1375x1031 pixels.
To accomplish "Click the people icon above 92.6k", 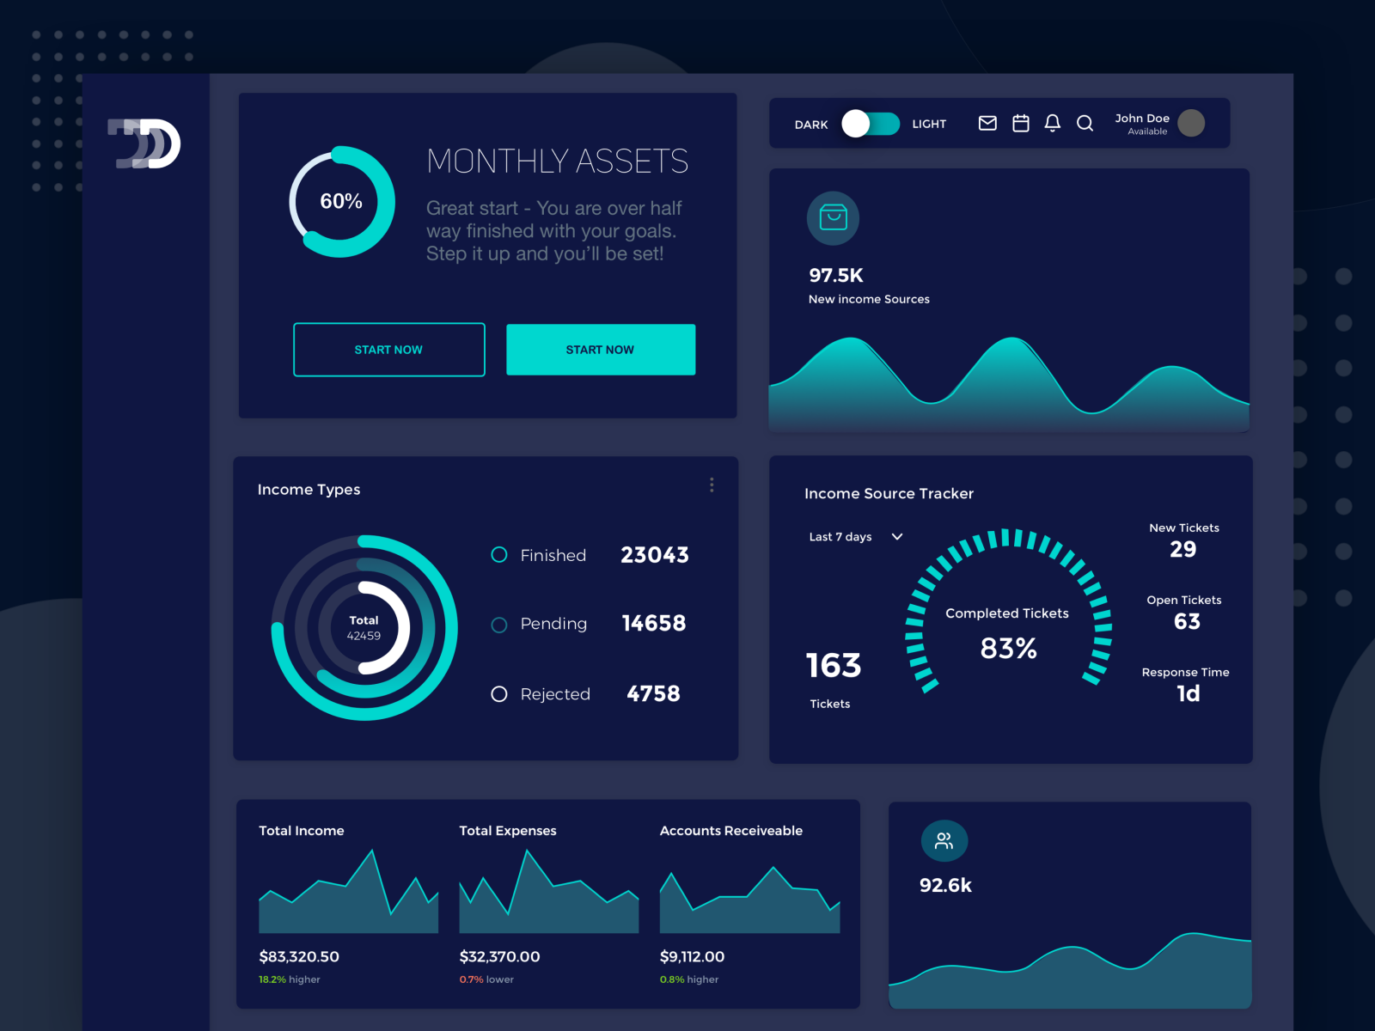I will [944, 840].
